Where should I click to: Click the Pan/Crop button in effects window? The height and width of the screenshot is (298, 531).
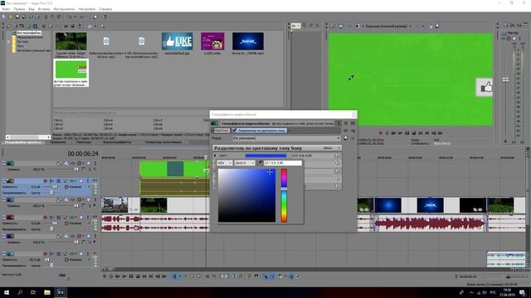click(x=222, y=131)
